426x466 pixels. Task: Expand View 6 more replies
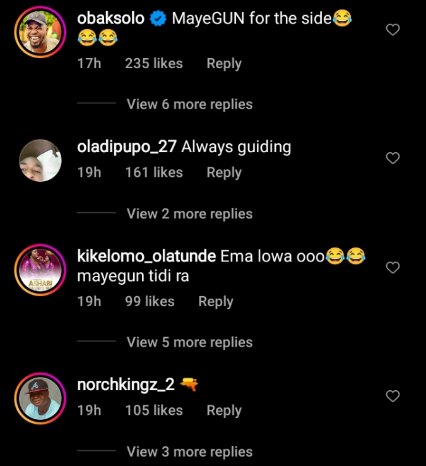tap(189, 105)
